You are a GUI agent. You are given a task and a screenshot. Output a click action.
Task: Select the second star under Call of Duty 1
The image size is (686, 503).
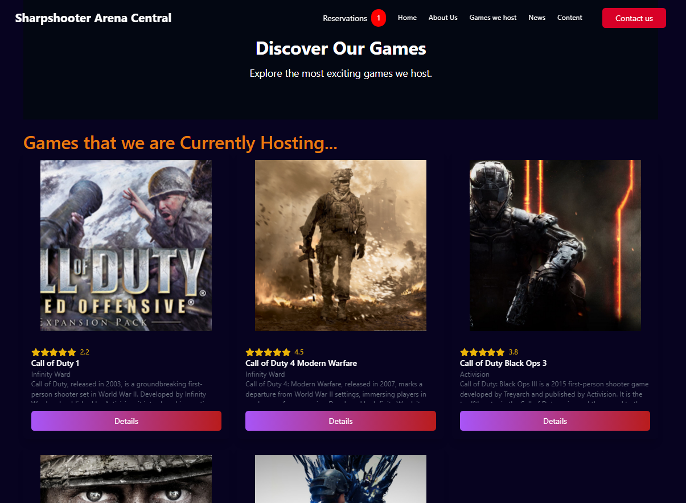(45, 352)
